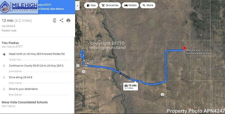Click the Tres Piedras origin marker
This screenshot has width=225, height=114.
(84, 61)
